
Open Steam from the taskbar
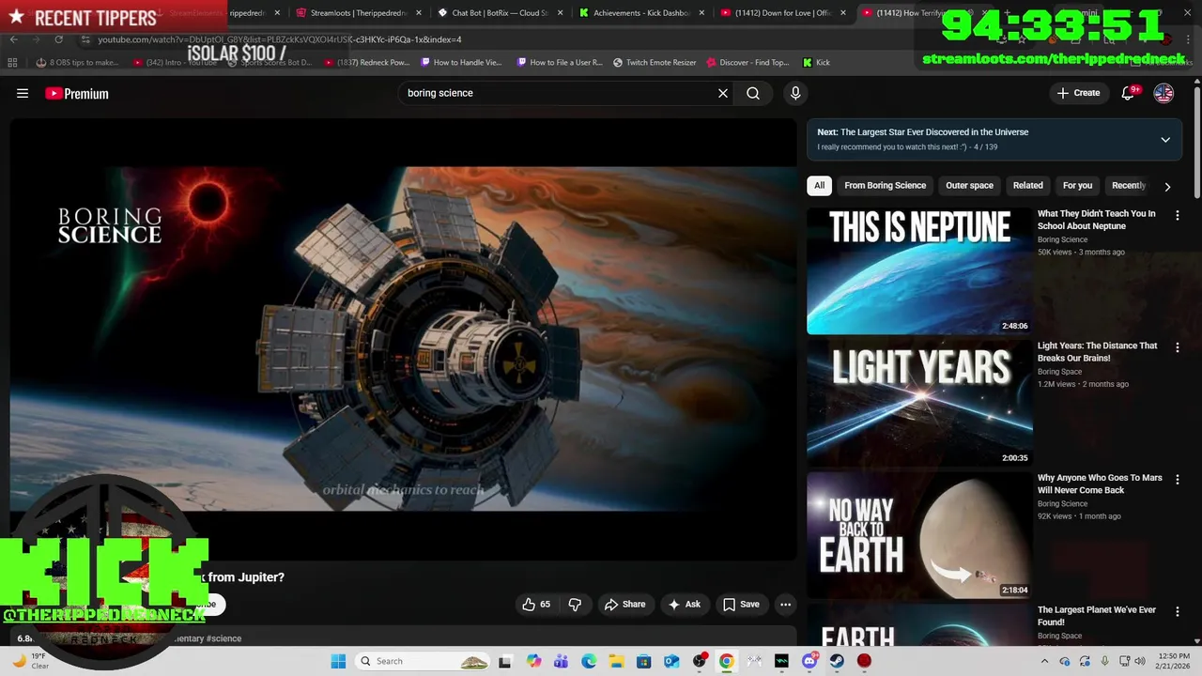pos(837,661)
